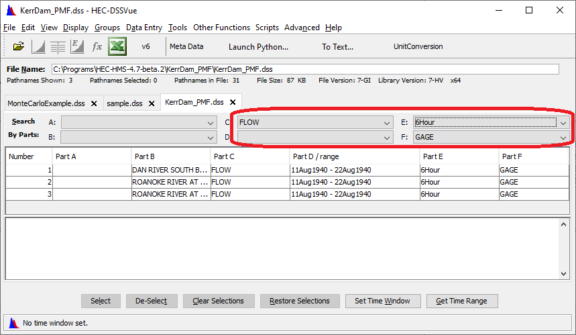Viewport: 576px width, 335px height.
Task: Click the Launch Python toolbar button
Action: coord(258,46)
